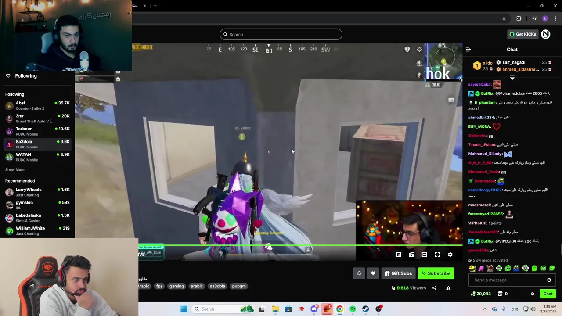
Task: Open video player settings gear
Action: [450, 255]
